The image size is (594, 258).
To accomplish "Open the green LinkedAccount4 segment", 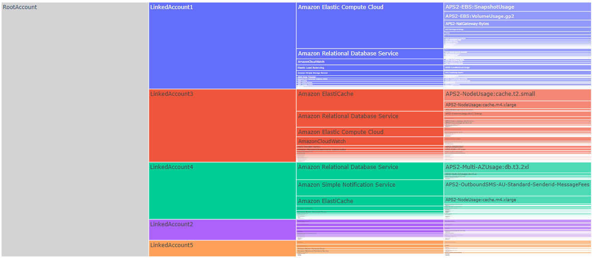I will (222, 191).
